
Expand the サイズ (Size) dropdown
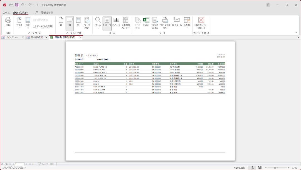click(x=19, y=23)
